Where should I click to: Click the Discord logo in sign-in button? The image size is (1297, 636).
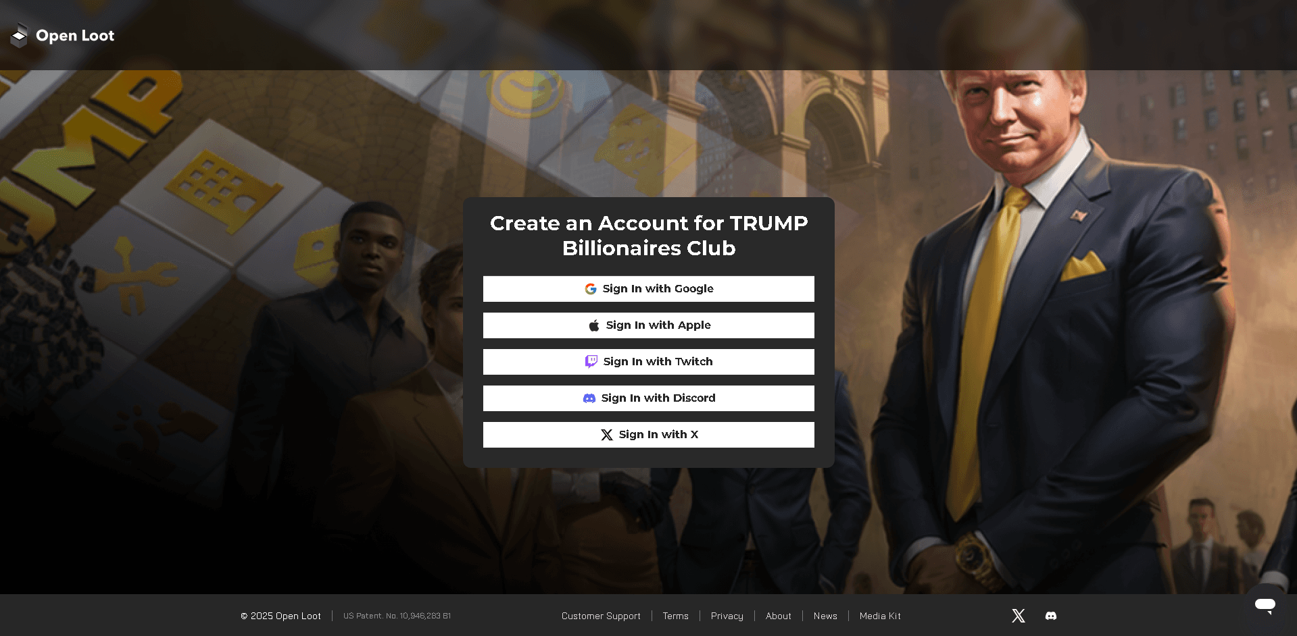589,398
